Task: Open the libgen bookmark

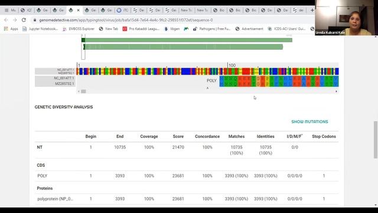Action: [172, 29]
